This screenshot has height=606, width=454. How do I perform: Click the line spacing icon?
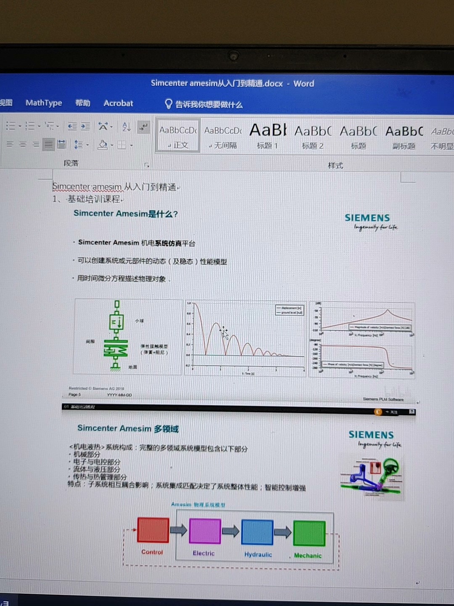click(x=79, y=145)
